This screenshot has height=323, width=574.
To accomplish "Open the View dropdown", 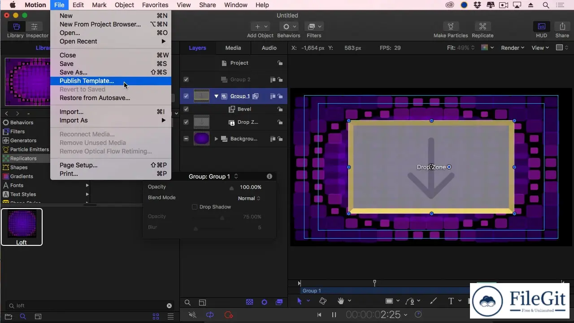I will tap(540, 48).
